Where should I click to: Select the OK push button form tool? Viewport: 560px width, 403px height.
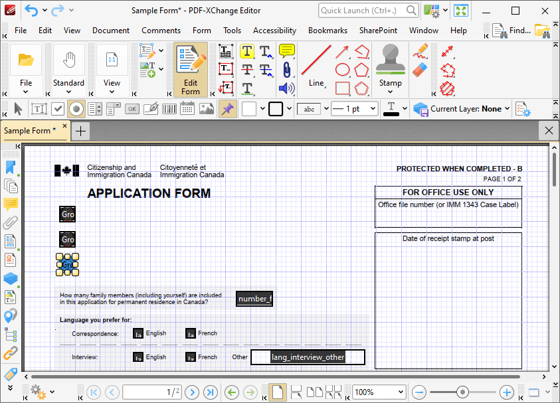pos(132,109)
